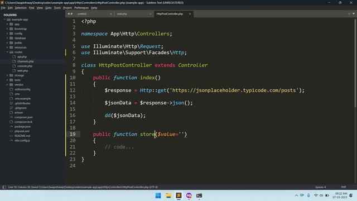Collapse the example-app root folder

pos(4,20)
